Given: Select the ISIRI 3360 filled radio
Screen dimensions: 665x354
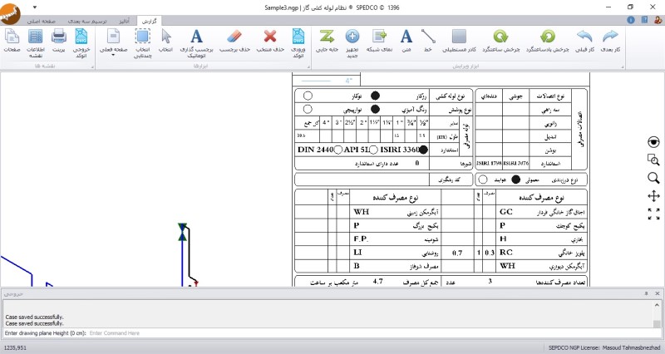Looking at the screenshot, I should 423,150.
